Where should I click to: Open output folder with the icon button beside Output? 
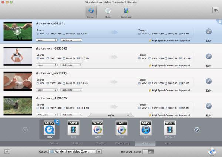click(99, 151)
